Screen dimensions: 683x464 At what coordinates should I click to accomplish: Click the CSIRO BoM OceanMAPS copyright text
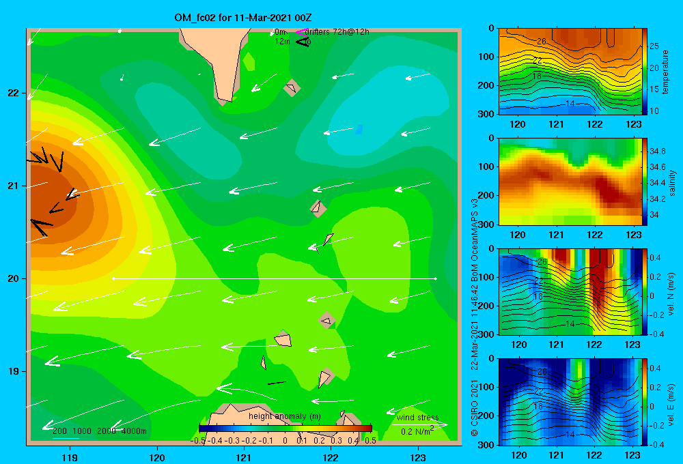[x=475, y=317]
